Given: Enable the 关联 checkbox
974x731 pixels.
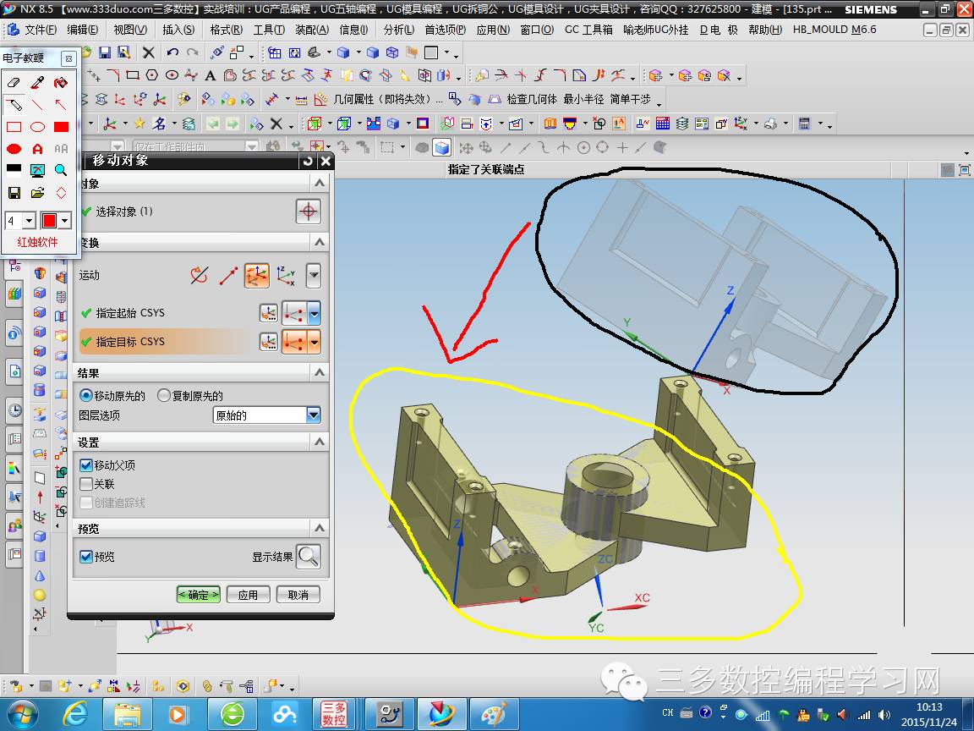Looking at the screenshot, I should (86, 484).
